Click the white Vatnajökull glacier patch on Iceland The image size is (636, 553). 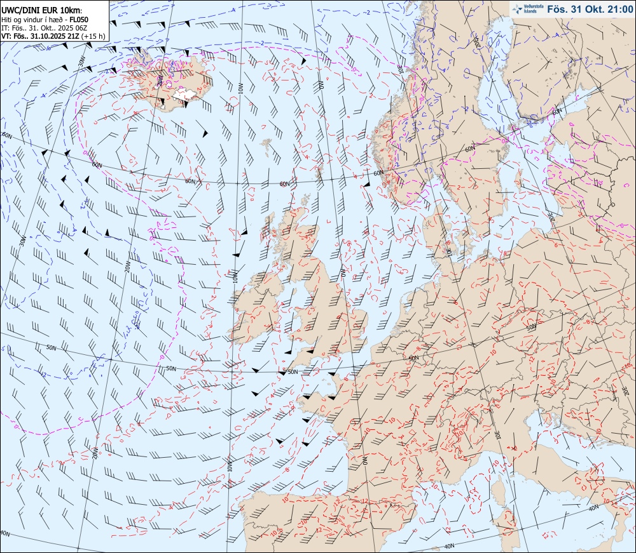pos(185,93)
